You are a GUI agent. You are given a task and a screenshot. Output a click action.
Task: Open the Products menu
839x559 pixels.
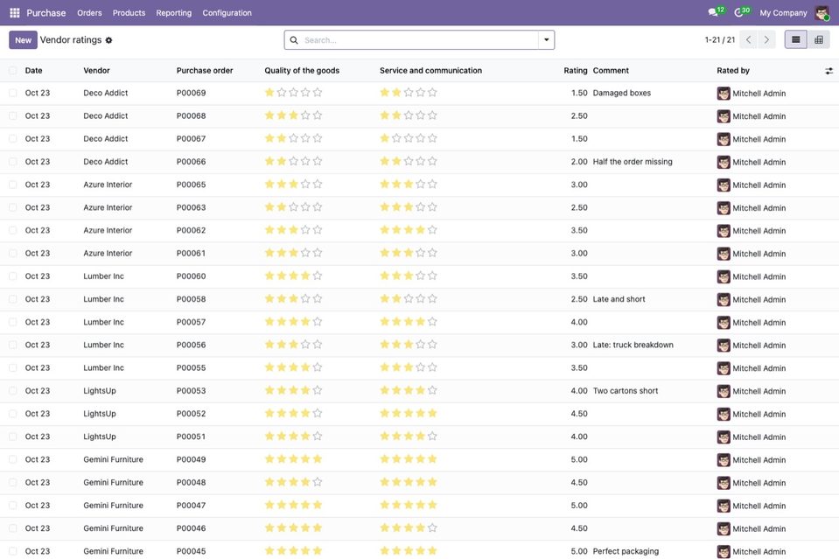coord(129,13)
